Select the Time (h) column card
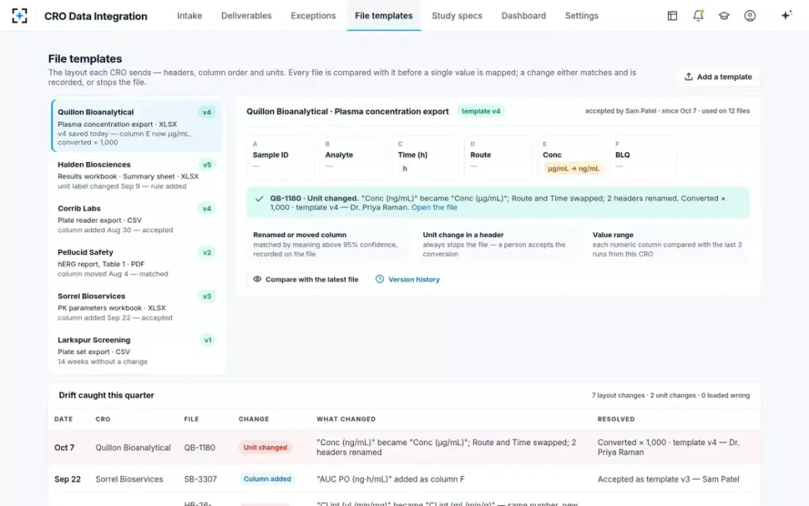 pyautogui.click(x=425, y=157)
